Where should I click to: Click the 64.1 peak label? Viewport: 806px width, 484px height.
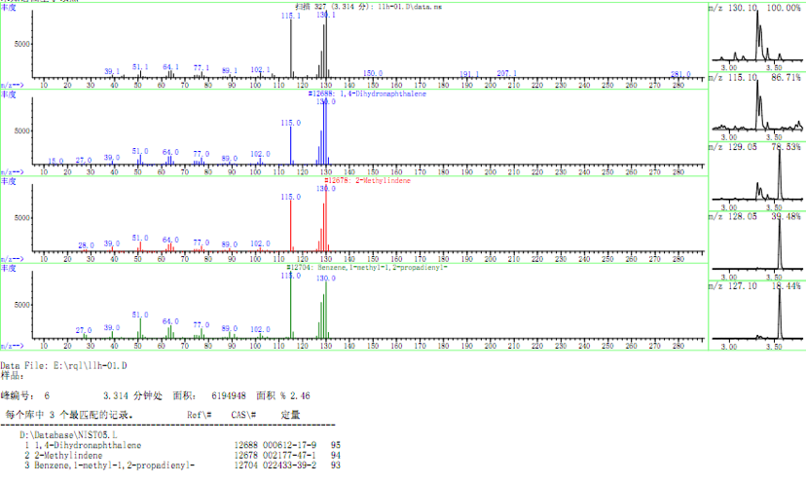coord(170,67)
